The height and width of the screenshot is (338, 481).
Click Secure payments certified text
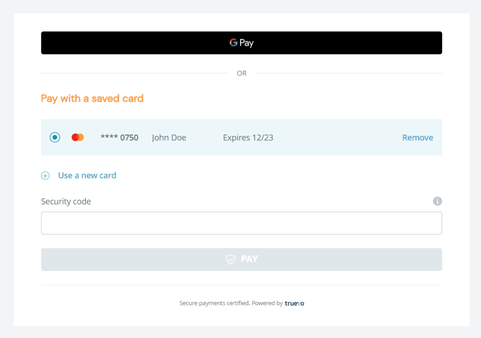point(214,303)
